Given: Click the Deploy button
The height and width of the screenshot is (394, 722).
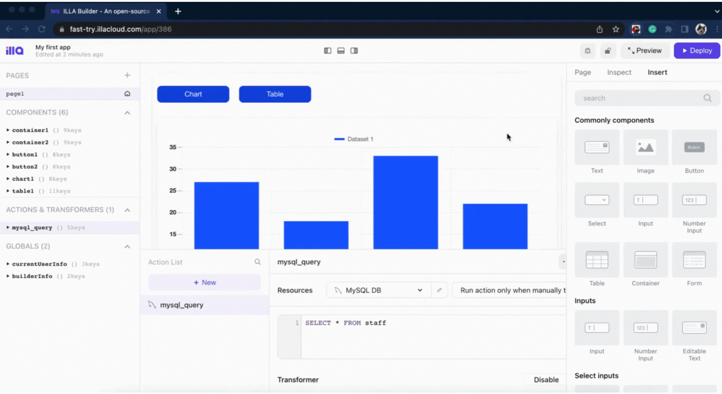Looking at the screenshot, I should tap(697, 51).
